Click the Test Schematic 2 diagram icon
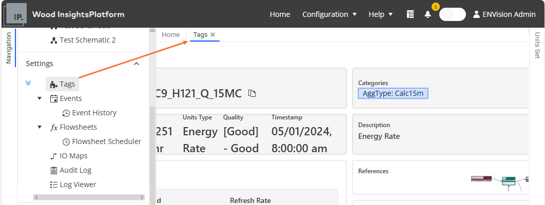 (54, 40)
